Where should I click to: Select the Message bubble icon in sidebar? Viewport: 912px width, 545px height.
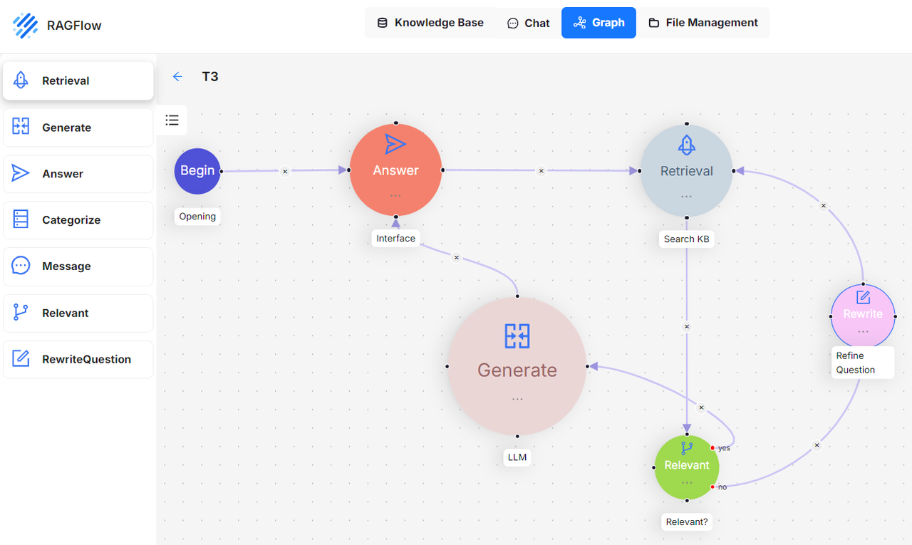coord(21,266)
